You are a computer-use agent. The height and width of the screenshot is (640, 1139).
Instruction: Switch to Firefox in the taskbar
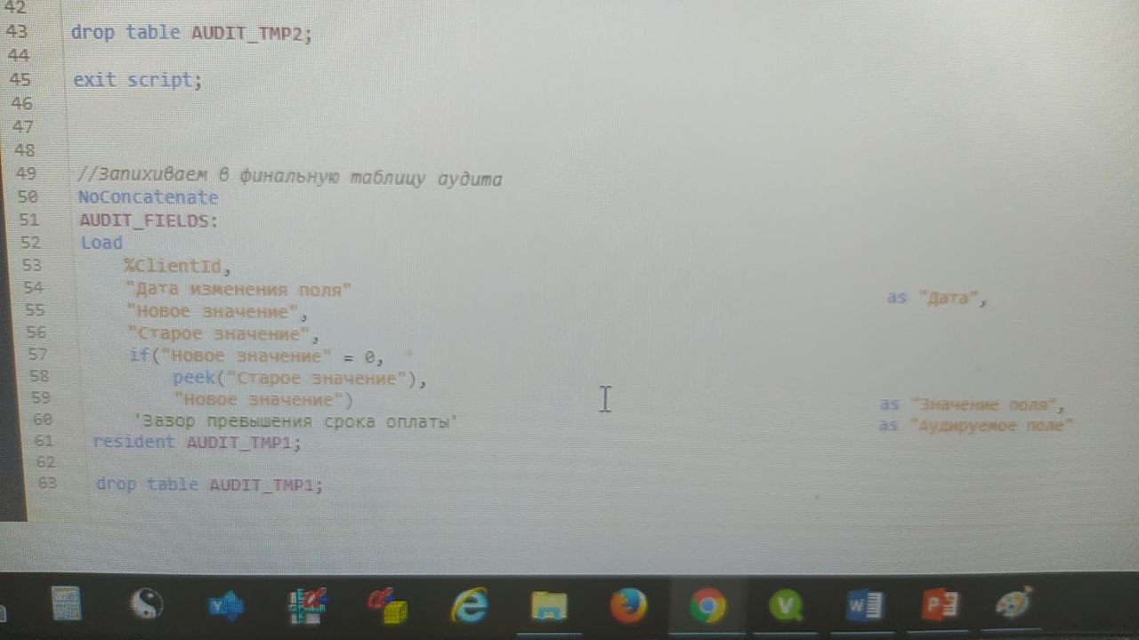pyautogui.click(x=629, y=606)
